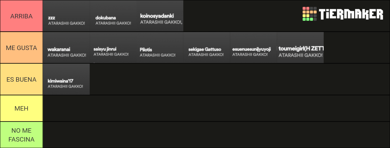Select the Pilotis song tile
The height and width of the screenshot is (148, 390).
160,48
